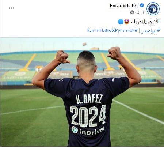Click the star-eyes emoji in the caption
The image size is (164, 147).
point(127,22)
